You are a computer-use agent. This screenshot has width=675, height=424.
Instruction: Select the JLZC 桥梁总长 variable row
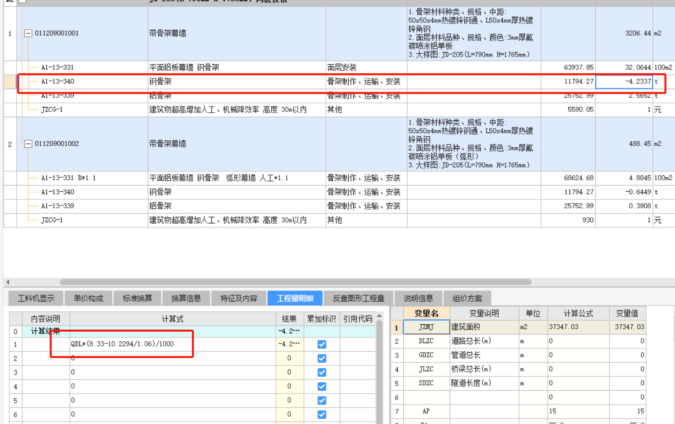point(518,369)
